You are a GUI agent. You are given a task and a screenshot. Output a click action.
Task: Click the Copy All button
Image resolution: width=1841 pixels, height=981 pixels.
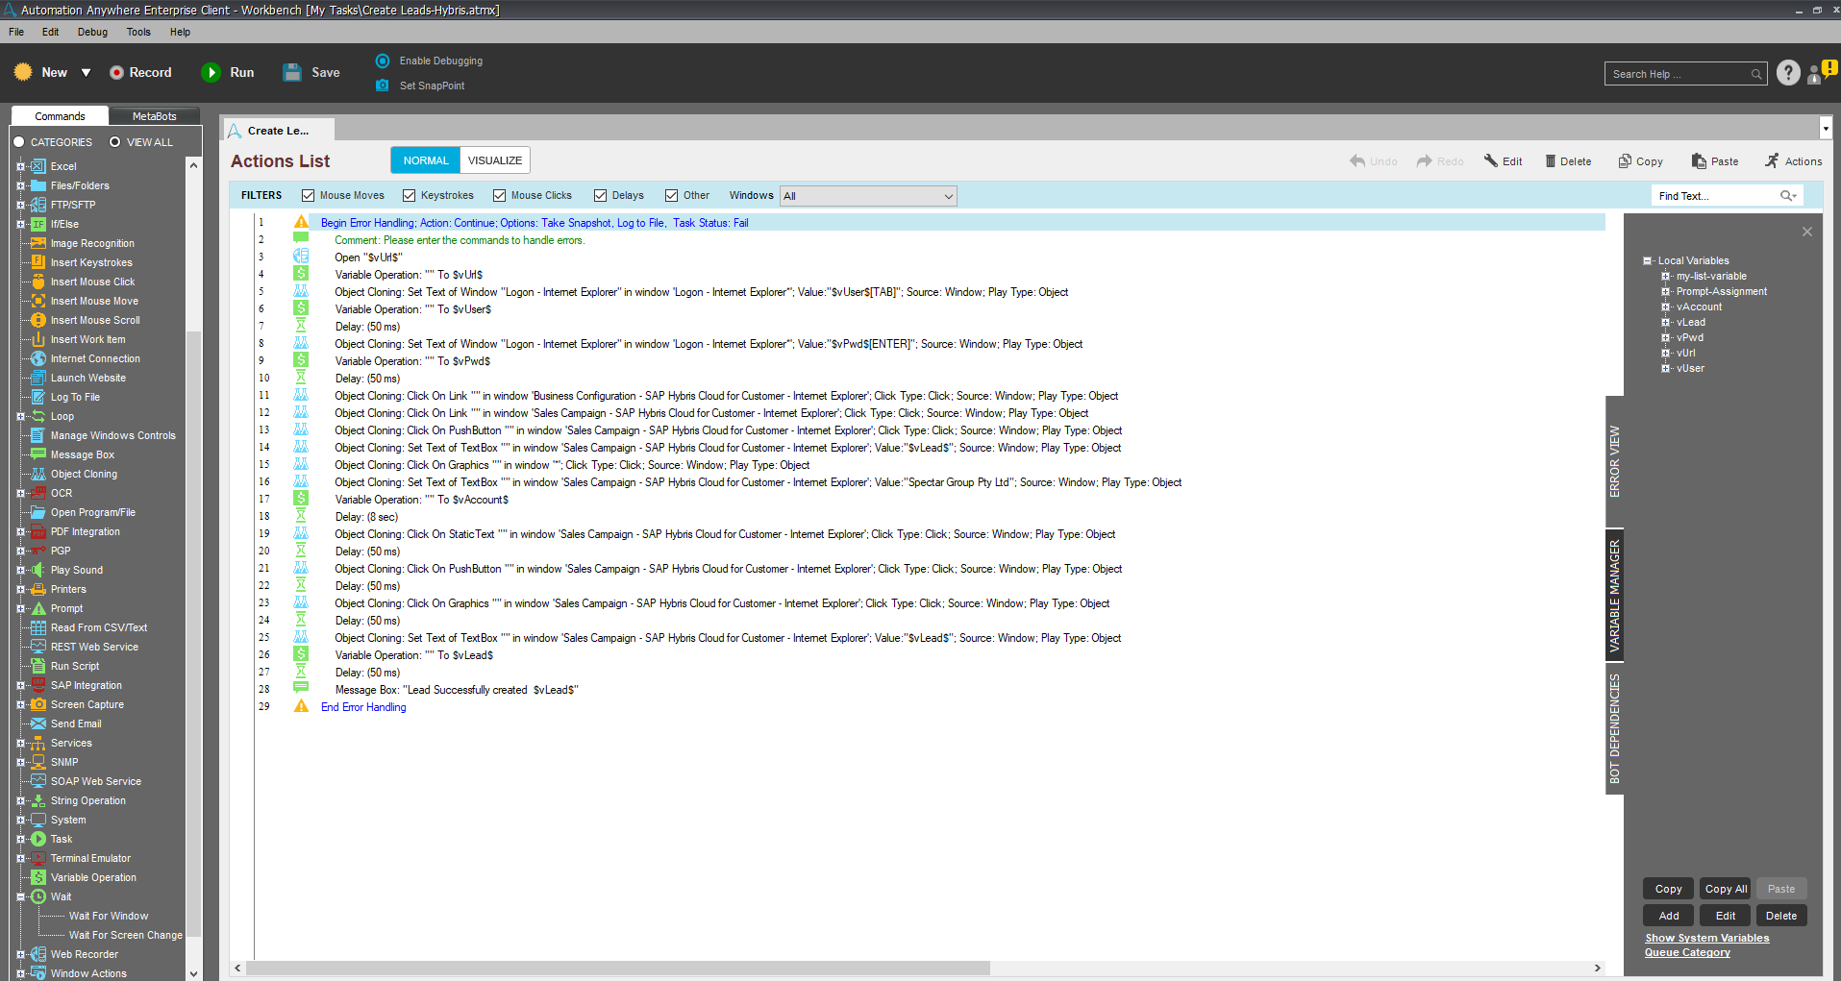pyautogui.click(x=1726, y=889)
